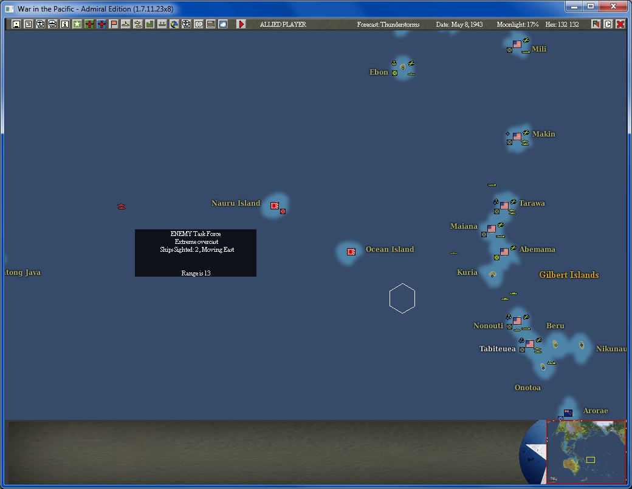Click the 'i' information icon
This screenshot has height=489, width=632.
point(64,24)
